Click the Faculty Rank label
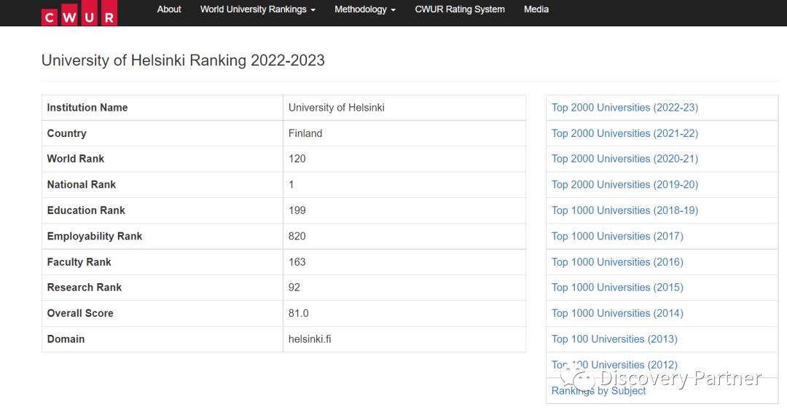The width and height of the screenshot is (787, 415). tap(79, 262)
